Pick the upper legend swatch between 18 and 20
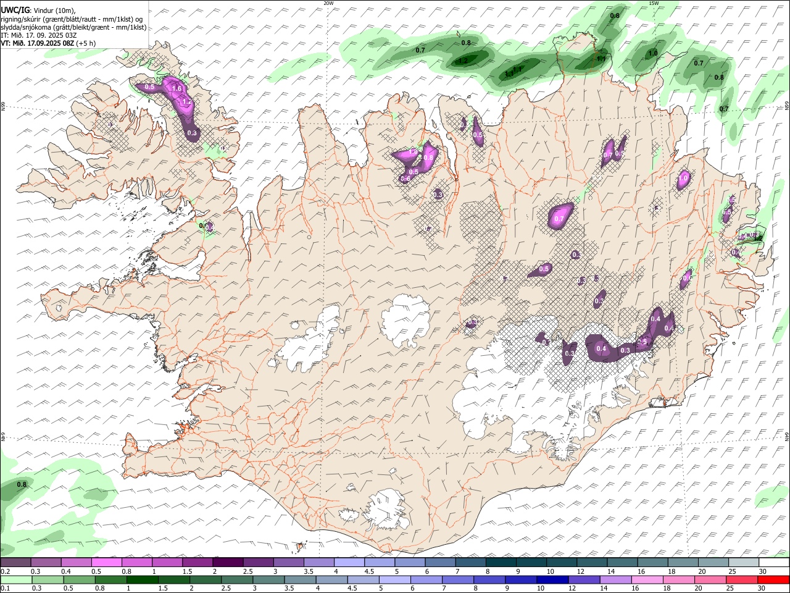Screen dimensions: 790x593 coord(682,563)
